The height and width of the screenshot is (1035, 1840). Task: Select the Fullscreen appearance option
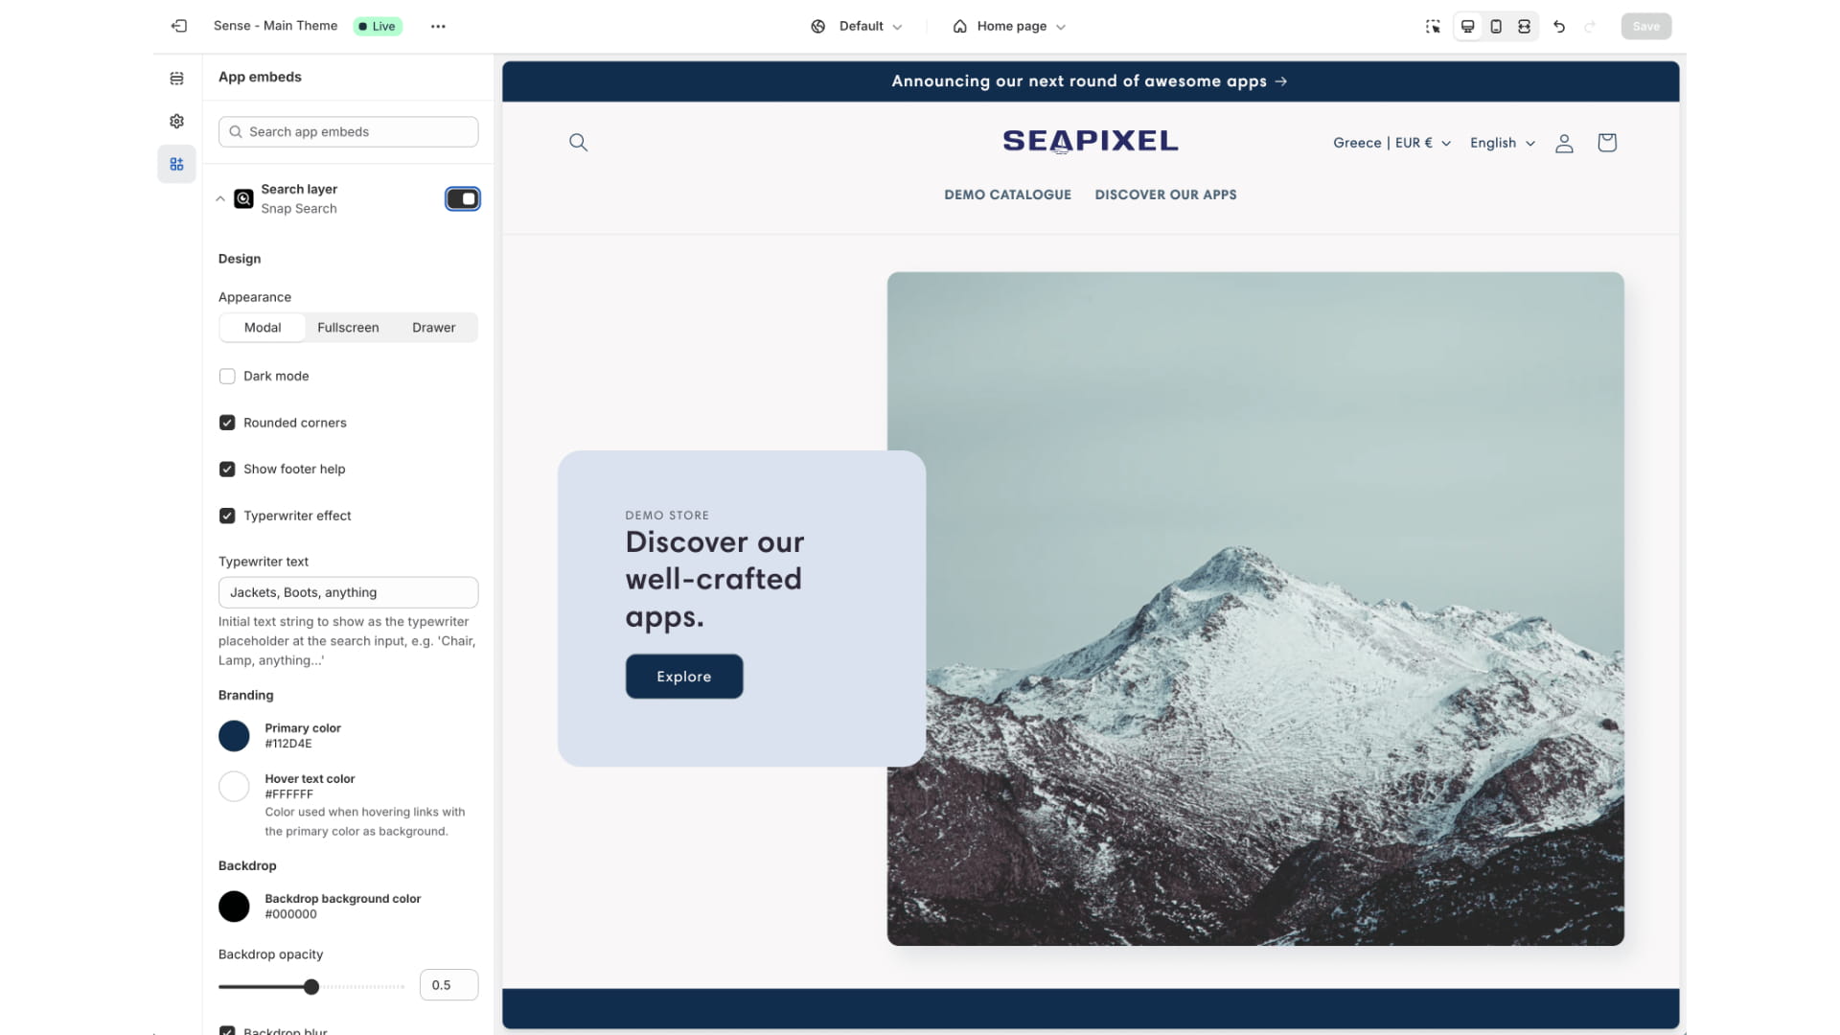pos(348,328)
